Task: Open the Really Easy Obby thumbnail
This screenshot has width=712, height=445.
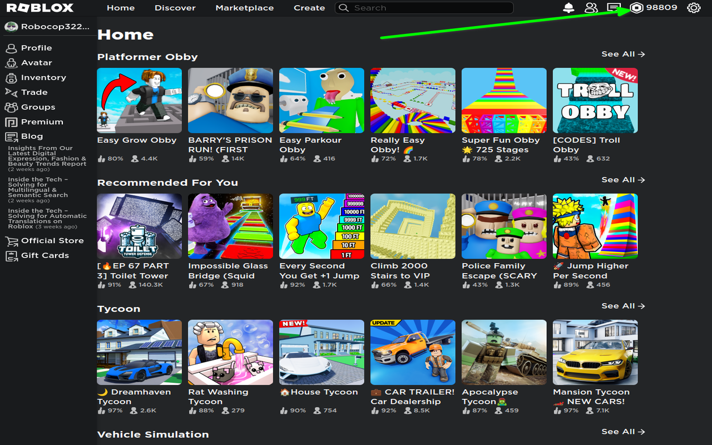Action: pyautogui.click(x=413, y=101)
